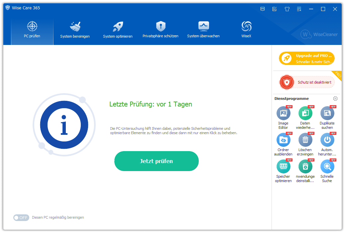The width and height of the screenshot is (345, 233).
Task: Open Schnelle Suche utility
Action: [x=327, y=171]
